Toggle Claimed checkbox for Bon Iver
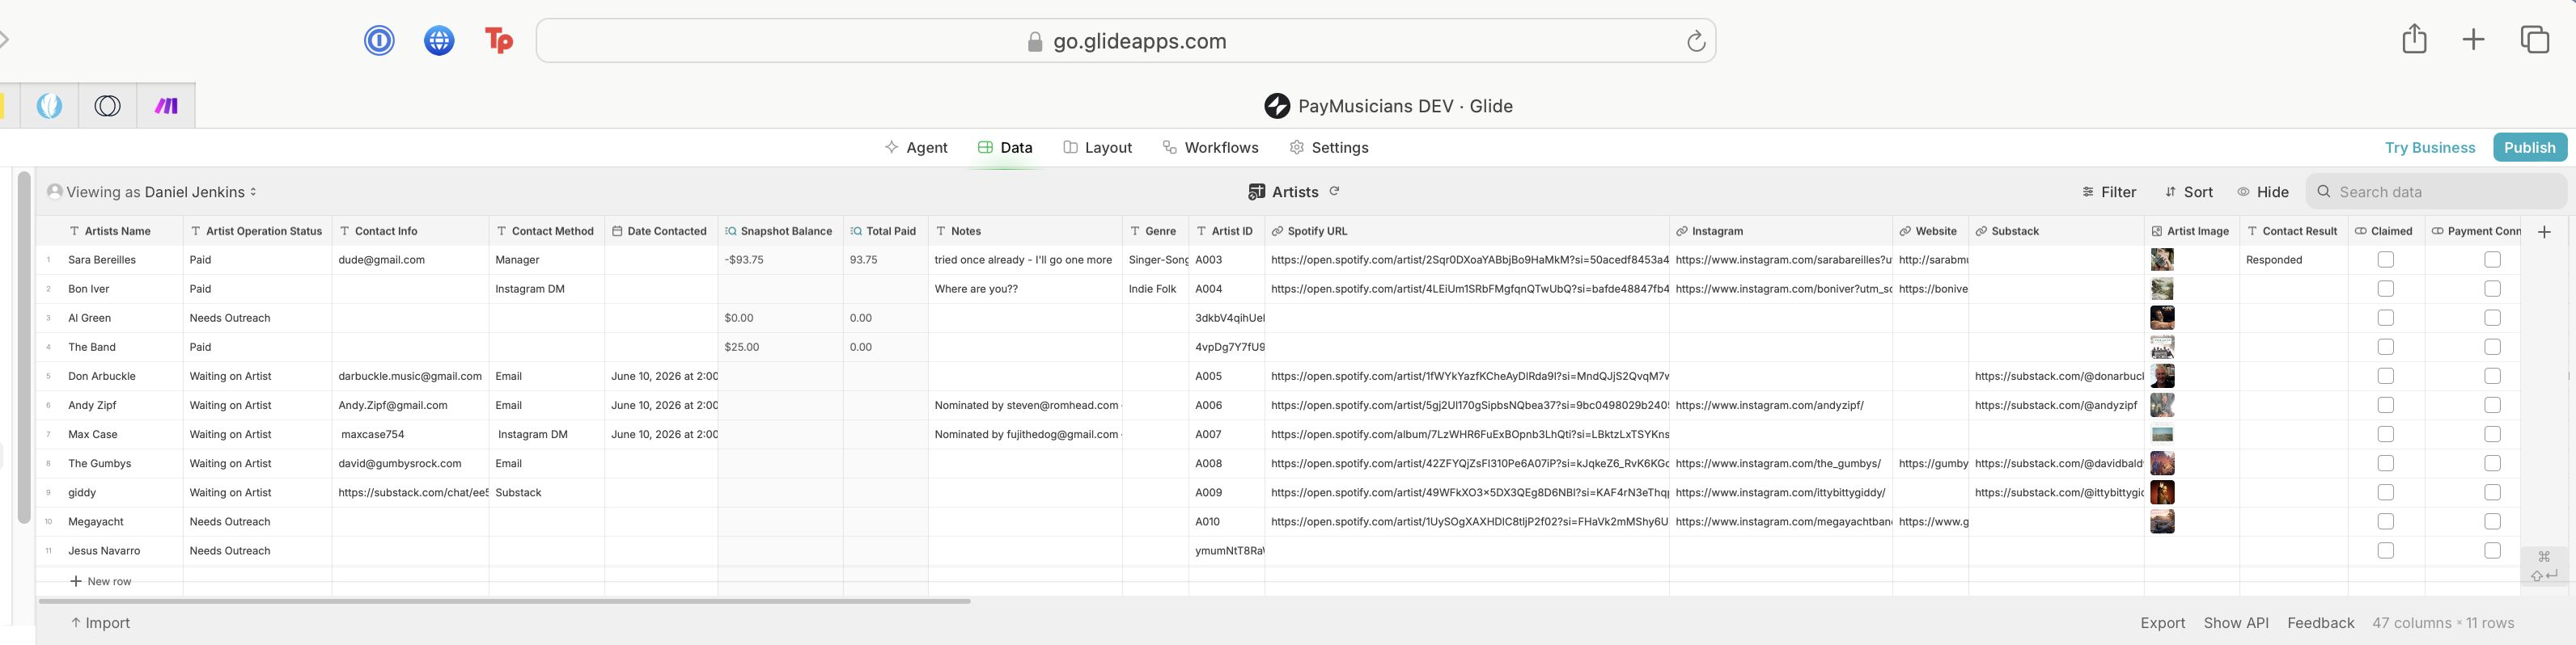The image size is (2576, 645). pos(2385,289)
